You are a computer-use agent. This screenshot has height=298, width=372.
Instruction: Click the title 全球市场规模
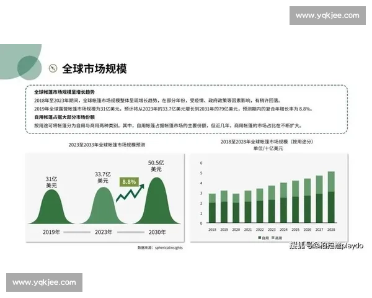tap(94, 69)
